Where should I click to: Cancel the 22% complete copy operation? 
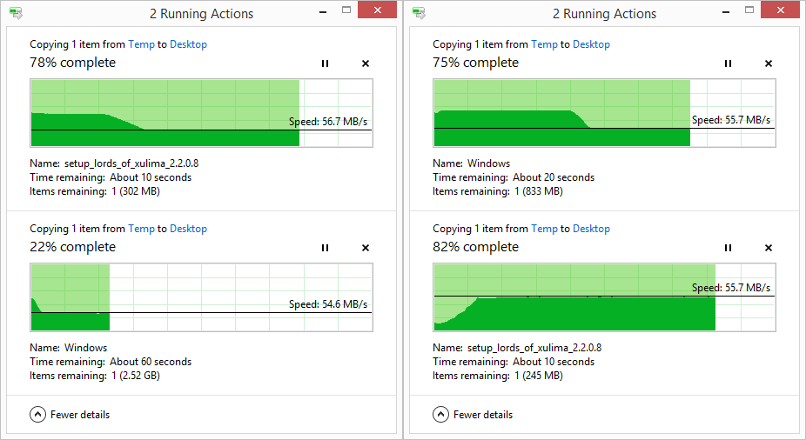(366, 248)
